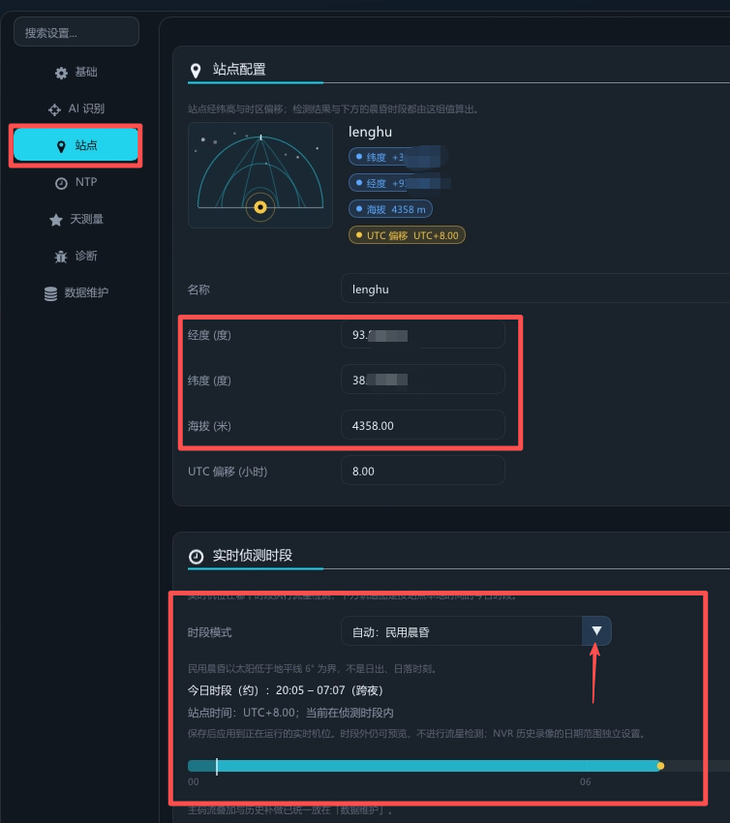Click the 经度 badge chip

click(x=399, y=183)
